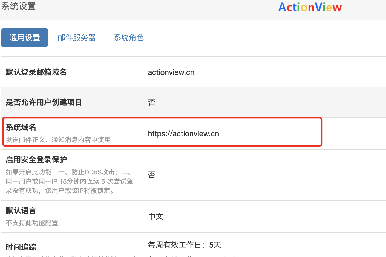Click the 系统域名 label

(x=21, y=127)
